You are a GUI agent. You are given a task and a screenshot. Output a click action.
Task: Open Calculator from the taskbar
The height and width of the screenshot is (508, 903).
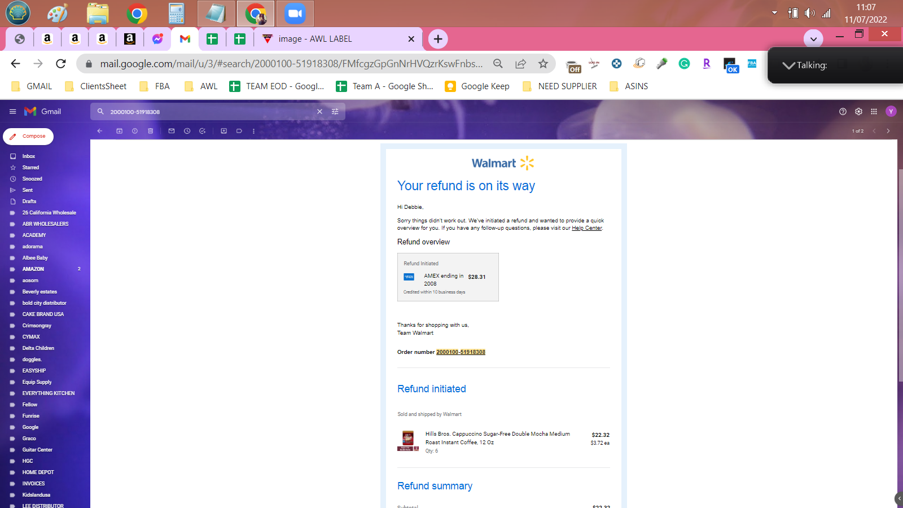176,14
